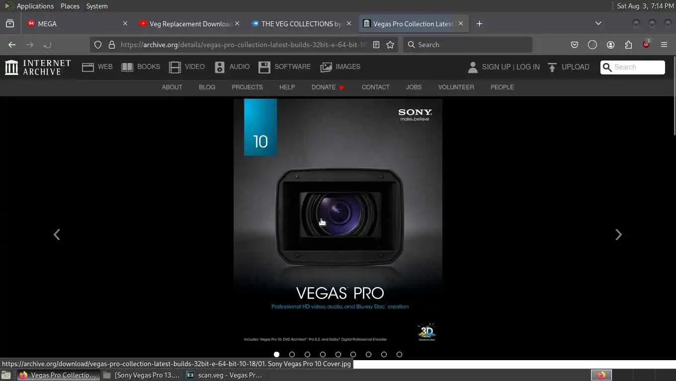The image size is (676, 381).
Task: Open the DONATE link
Action: (328, 87)
